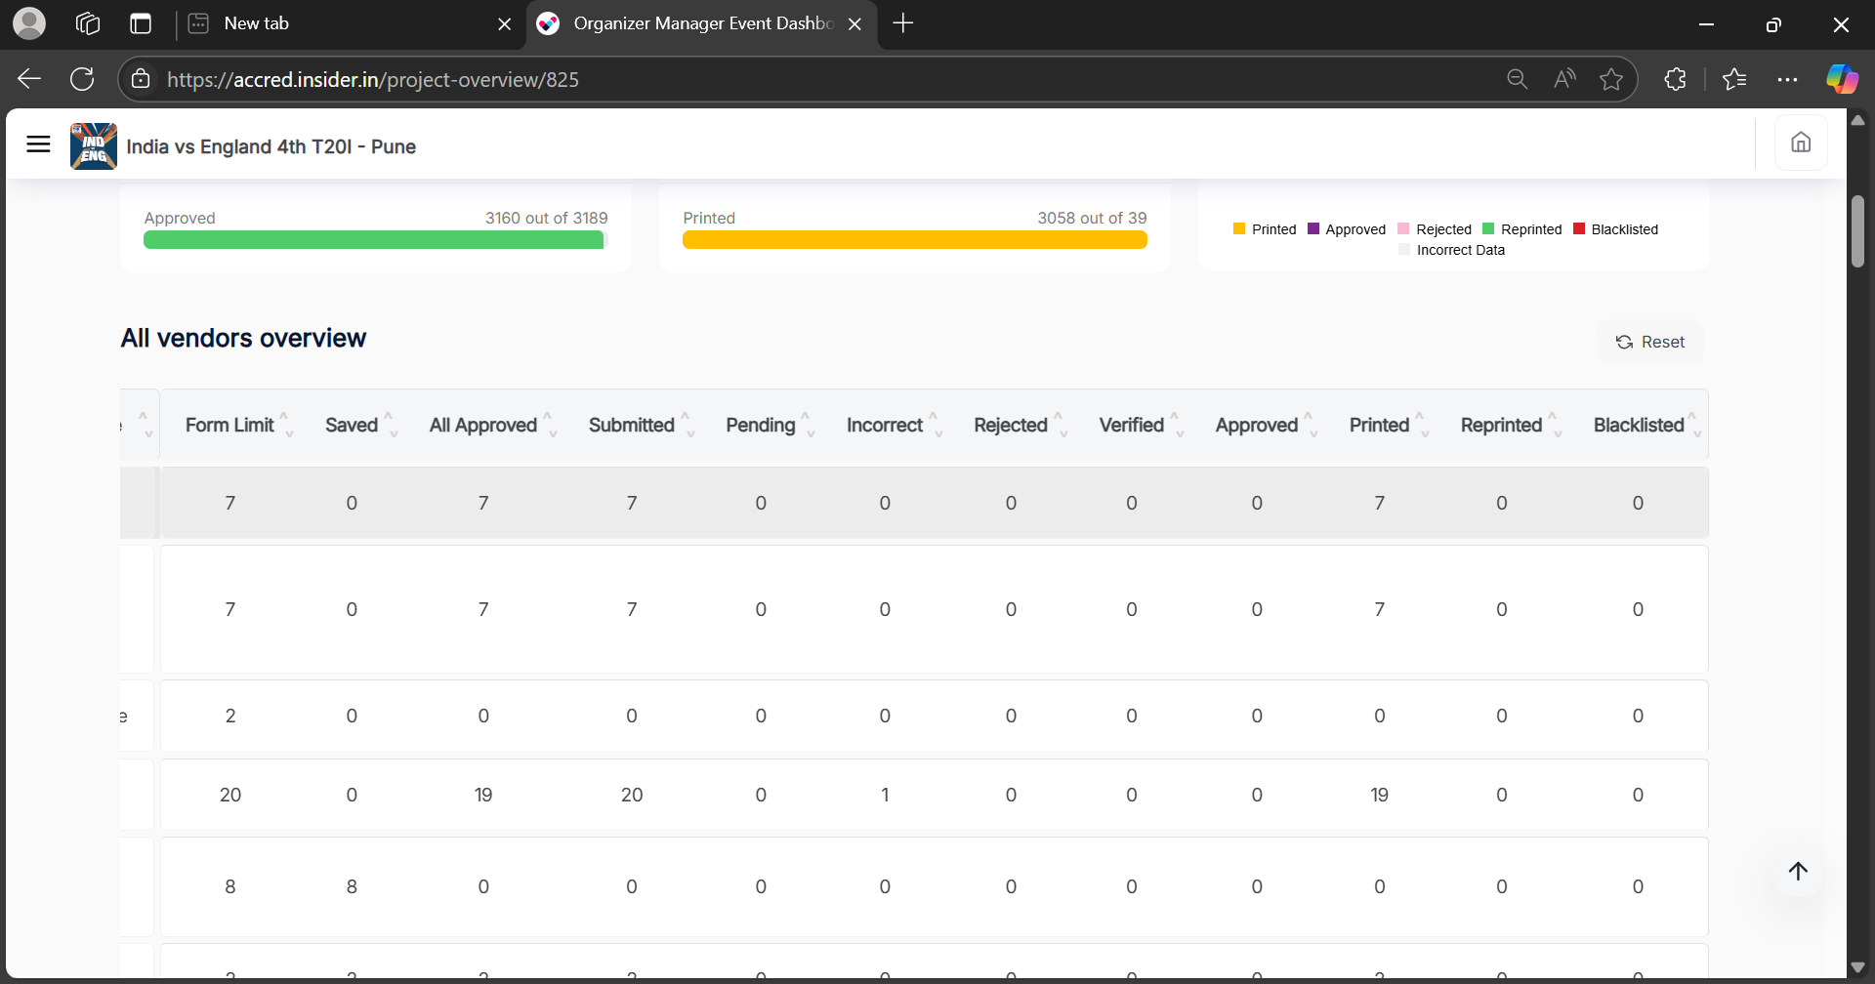The image size is (1875, 984).
Task: Open the hamburger navigation menu
Action: (38, 144)
